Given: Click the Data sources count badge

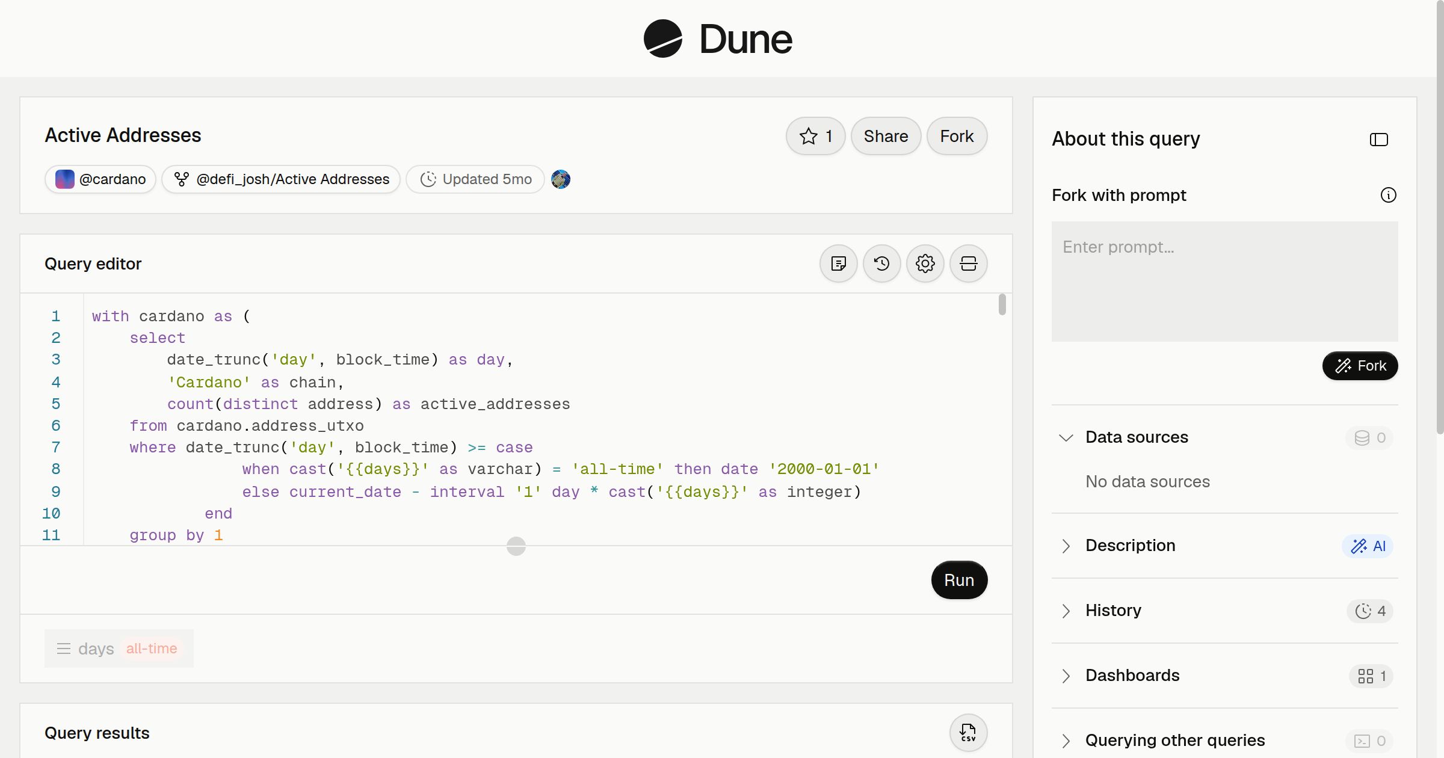Looking at the screenshot, I should 1369,437.
